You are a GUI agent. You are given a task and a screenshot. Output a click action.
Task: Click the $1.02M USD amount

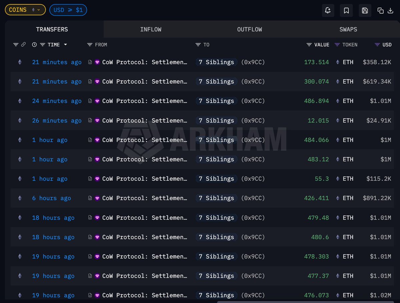coord(381,295)
